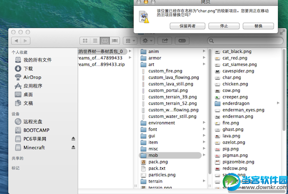The height and width of the screenshot is (194, 288).
Task: Select BOOTCAMP volume in sidebar
Action: [32, 130]
